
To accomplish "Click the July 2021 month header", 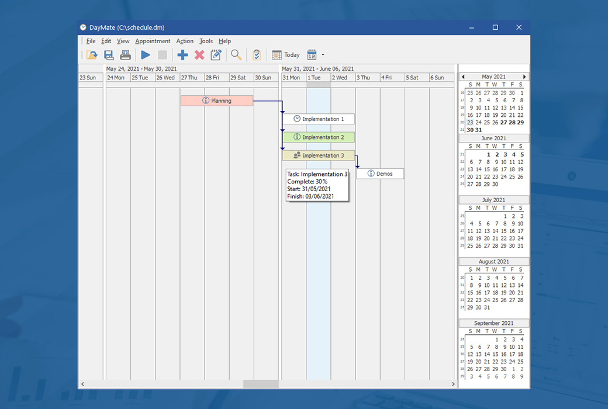I will 493,200.
